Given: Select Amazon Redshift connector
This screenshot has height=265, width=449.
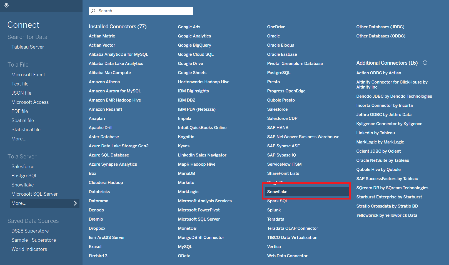Looking at the screenshot, I should [x=106, y=109].
